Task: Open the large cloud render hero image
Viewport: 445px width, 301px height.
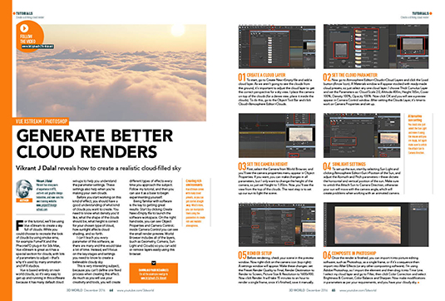Action: pyautogui.click(x=111, y=72)
